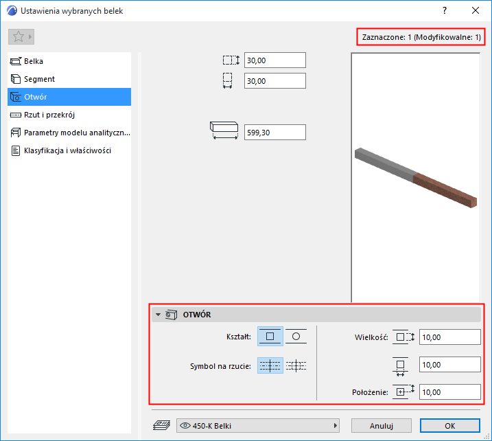The width and height of the screenshot is (492, 441).
Task: Click the hole width icon
Action: pos(400,367)
